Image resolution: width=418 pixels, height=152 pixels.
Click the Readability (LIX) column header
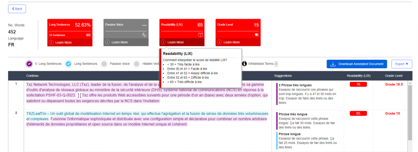tap(358, 76)
